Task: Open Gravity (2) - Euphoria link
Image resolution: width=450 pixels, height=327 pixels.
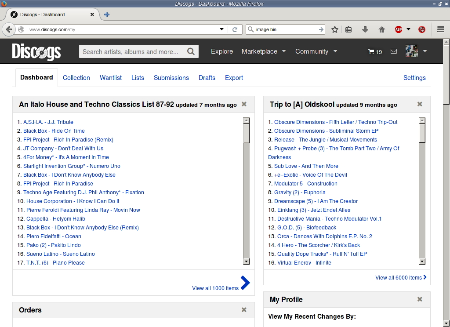Action: point(300,193)
